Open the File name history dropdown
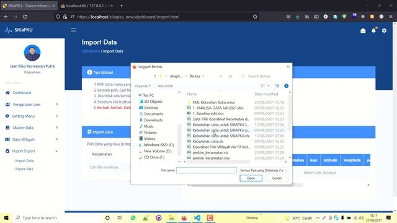 (x=234, y=170)
